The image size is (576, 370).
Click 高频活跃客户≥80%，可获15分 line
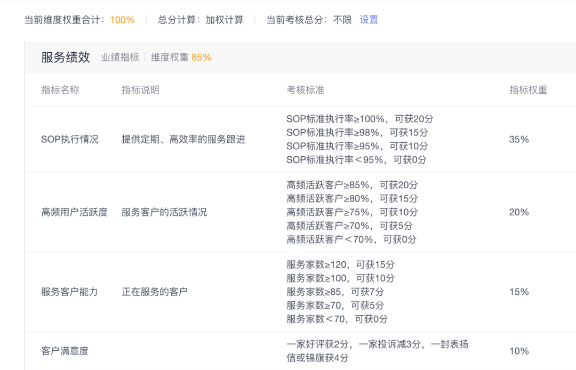(x=352, y=198)
